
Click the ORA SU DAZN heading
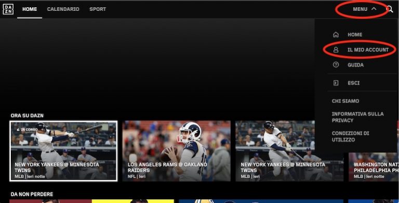tap(27, 116)
